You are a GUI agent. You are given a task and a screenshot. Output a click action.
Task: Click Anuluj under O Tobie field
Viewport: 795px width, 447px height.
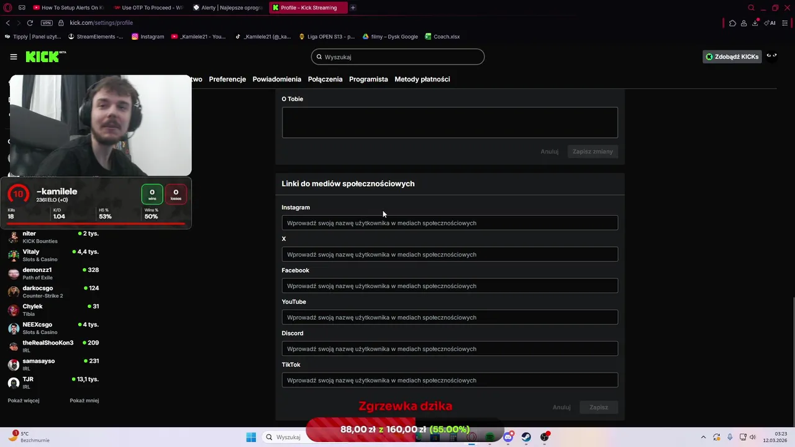549,151
